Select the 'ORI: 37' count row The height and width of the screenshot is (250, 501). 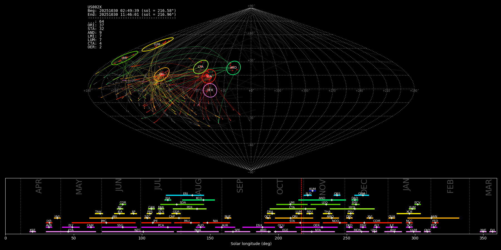[96, 25]
